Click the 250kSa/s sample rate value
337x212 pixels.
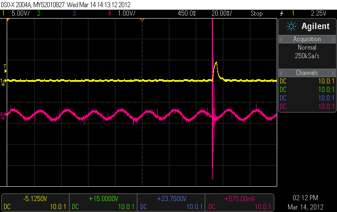(x=307, y=56)
